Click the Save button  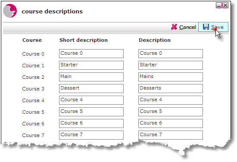point(213,27)
